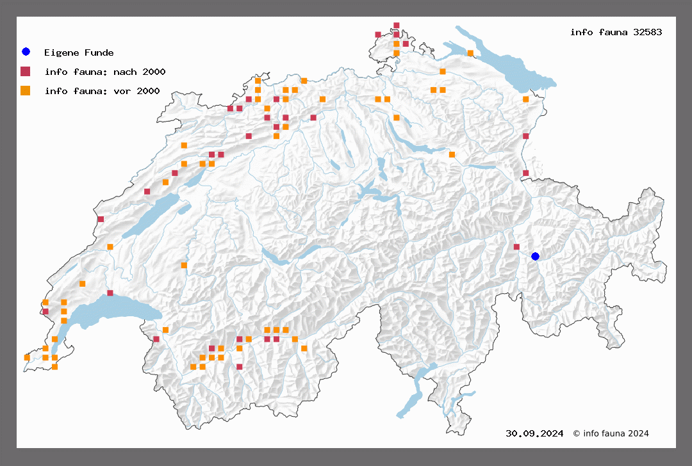The height and width of the screenshot is (466, 692).
Task: Click the orange square legend icon
Action: [26, 90]
